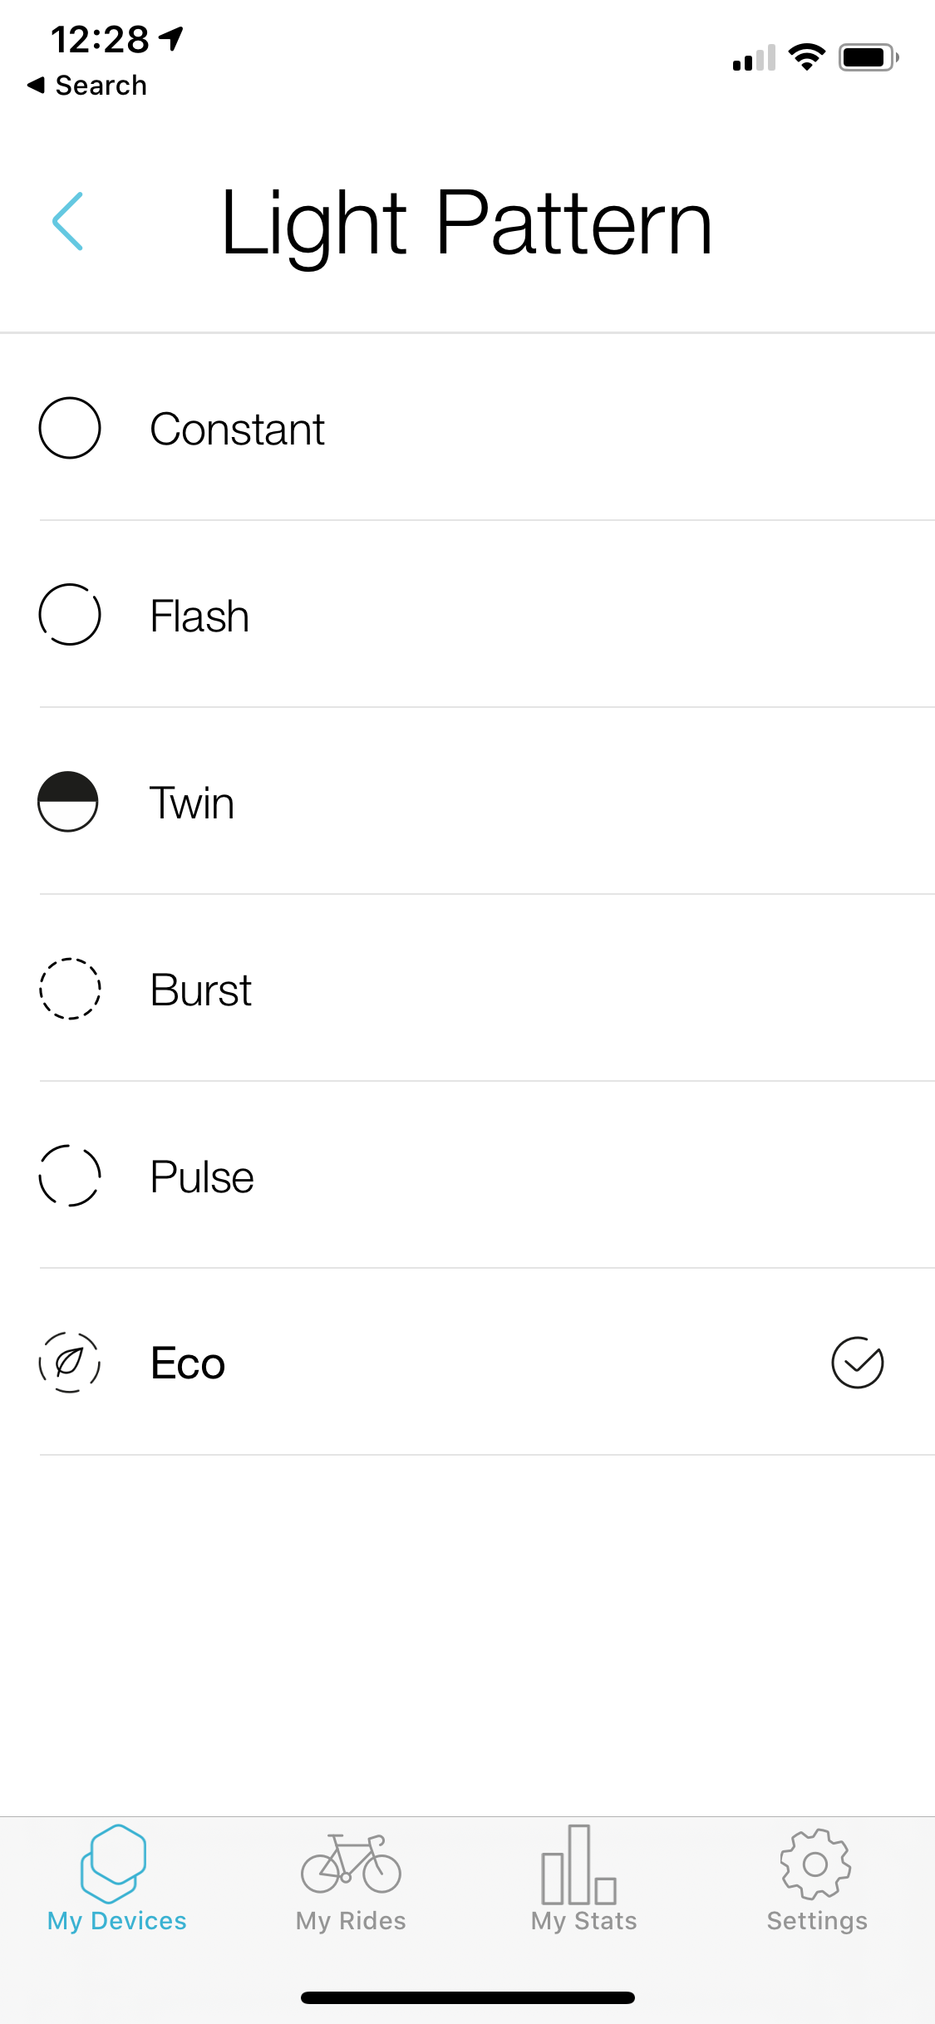This screenshot has height=2024, width=935.
Task: Tap the Settings gear icon
Action: pyautogui.click(x=815, y=1864)
